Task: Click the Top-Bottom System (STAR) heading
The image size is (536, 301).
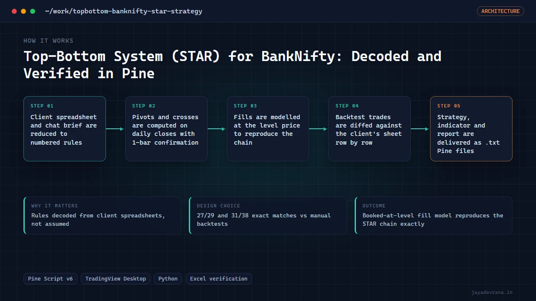Action: click(x=232, y=64)
